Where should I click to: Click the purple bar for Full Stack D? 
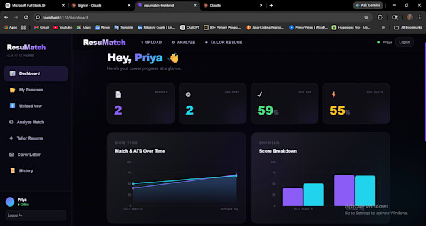tap(293, 197)
